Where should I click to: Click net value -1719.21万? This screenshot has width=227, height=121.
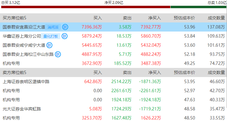pos(150,109)
